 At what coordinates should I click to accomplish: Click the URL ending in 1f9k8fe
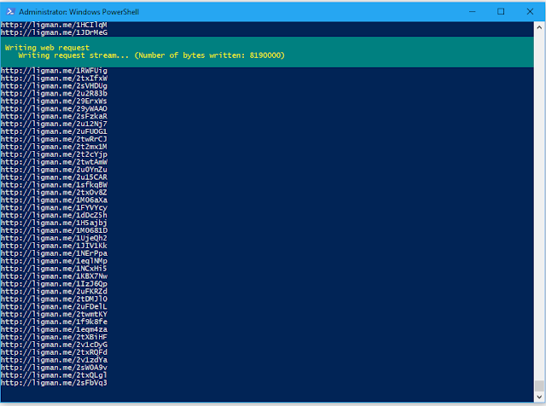click(x=54, y=322)
